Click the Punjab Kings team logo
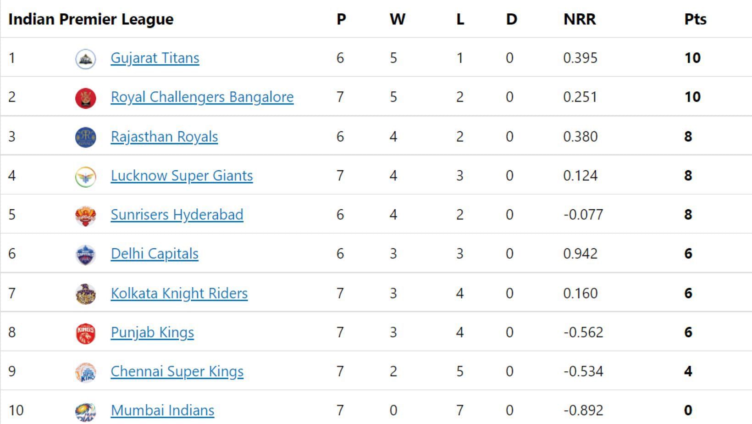Image resolution: width=752 pixels, height=424 pixels. point(86,333)
